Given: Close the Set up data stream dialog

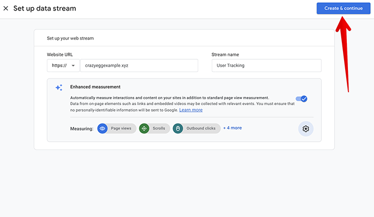Looking at the screenshot, I should 6,8.
